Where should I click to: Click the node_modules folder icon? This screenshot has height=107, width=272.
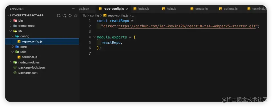(x=15, y=62)
